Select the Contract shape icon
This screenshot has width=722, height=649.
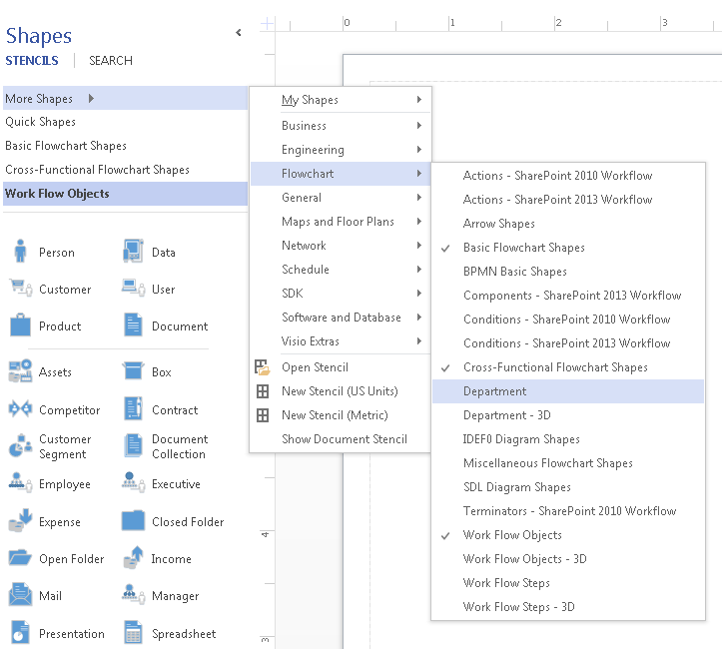coord(134,409)
